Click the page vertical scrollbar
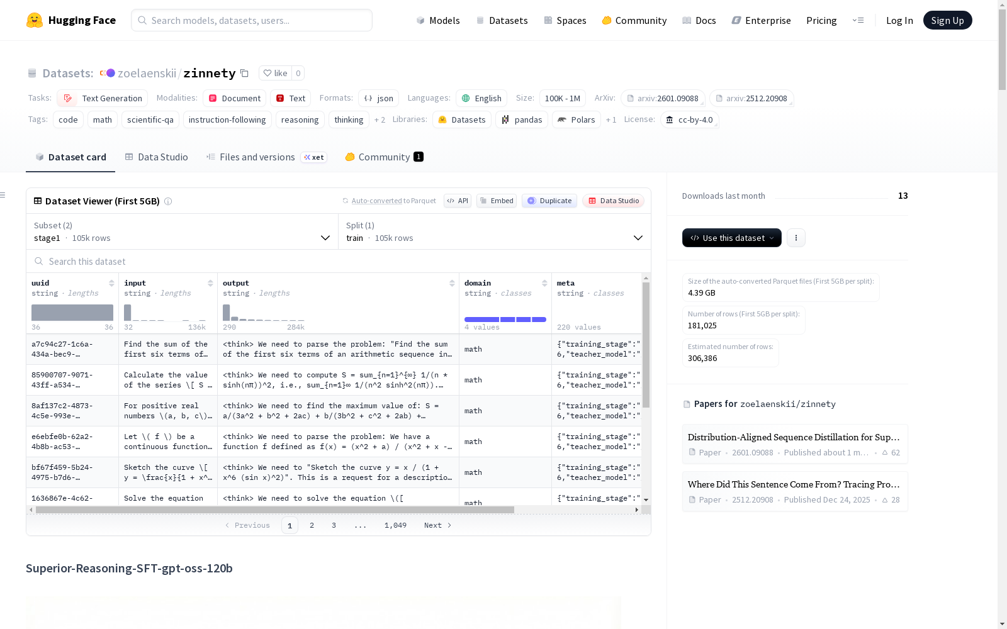Image resolution: width=1007 pixels, height=629 pixels. [x=1002, y=50]
